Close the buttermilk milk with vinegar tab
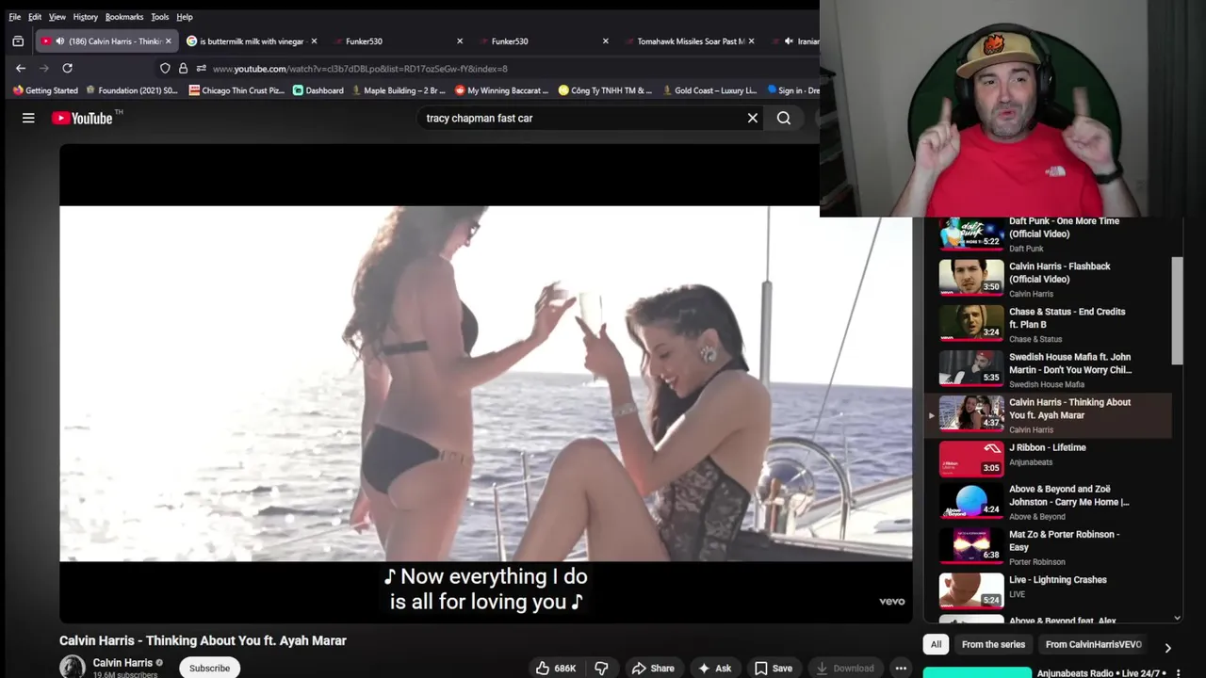Screen dimensions: 1206x678 point(314,41)
